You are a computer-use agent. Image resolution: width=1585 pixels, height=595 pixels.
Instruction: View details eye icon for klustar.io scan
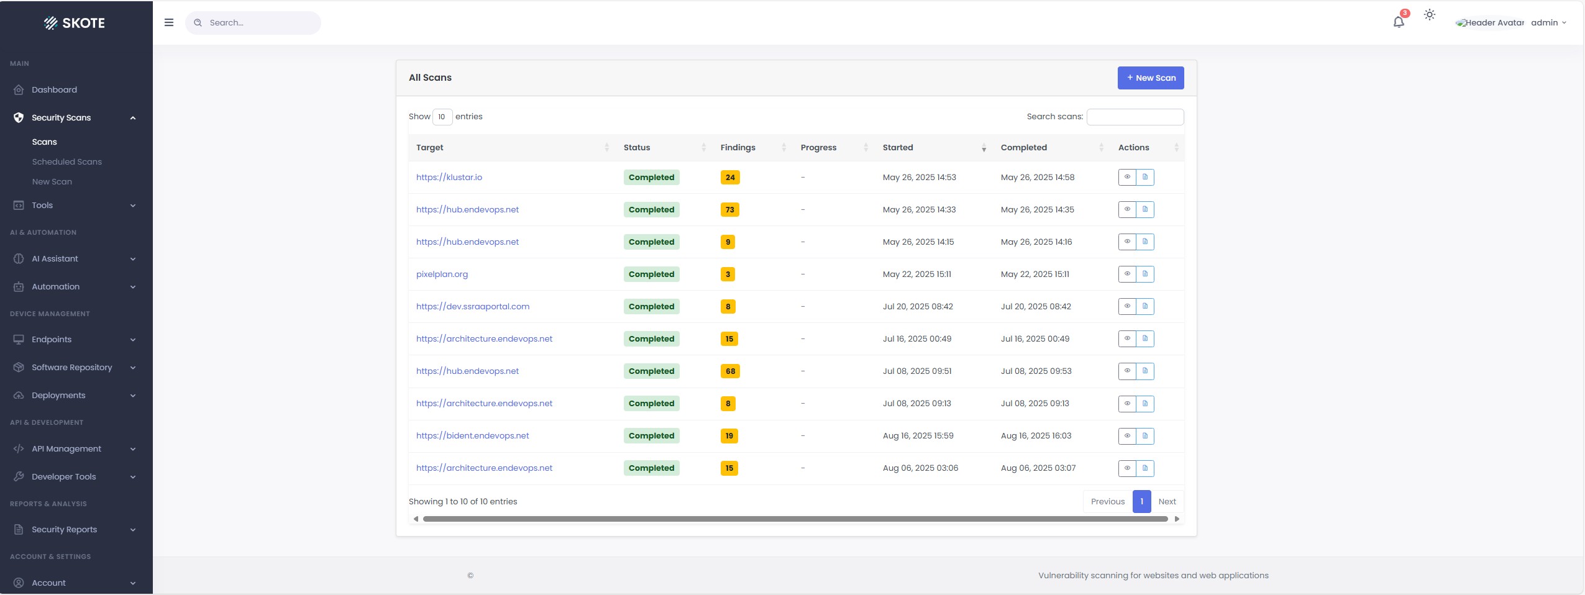point(1127,177)
